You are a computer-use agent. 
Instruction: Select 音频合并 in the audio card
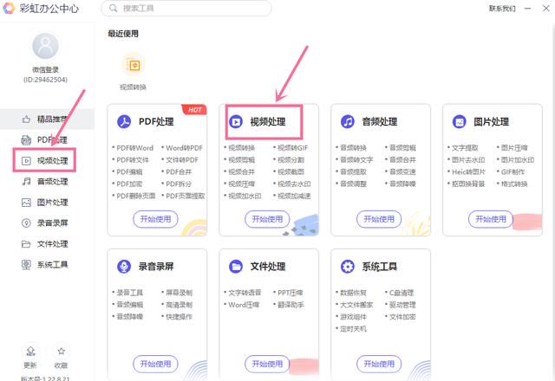(402, 159)
